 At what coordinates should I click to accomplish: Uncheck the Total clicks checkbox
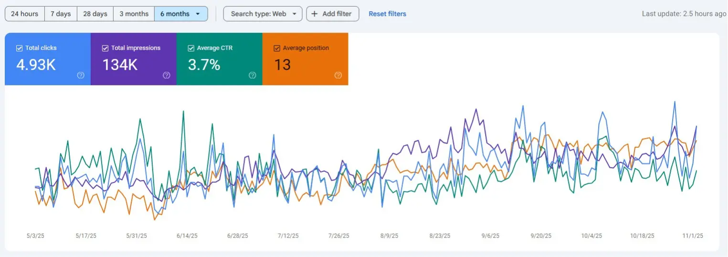pyautogui.click(x=20, y=48)
